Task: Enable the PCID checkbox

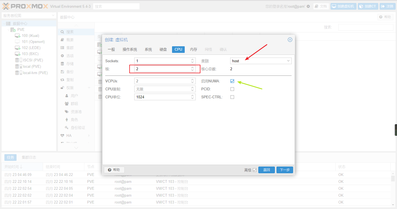Action: (x=232, y=89)
